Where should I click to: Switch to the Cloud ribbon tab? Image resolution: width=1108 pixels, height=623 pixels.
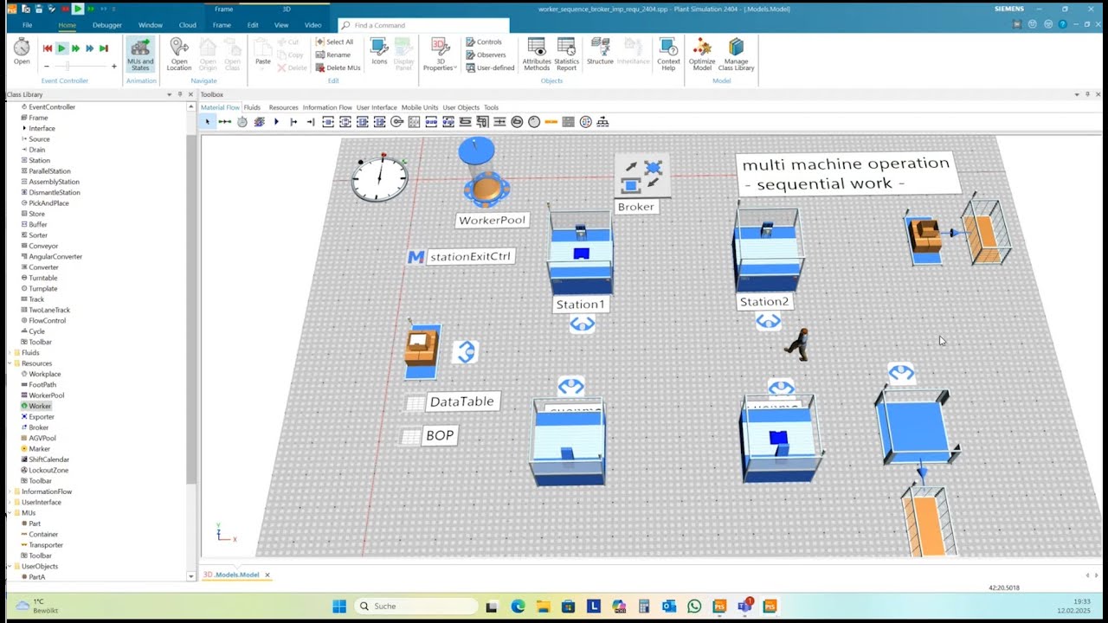click(x=187, y=25)
